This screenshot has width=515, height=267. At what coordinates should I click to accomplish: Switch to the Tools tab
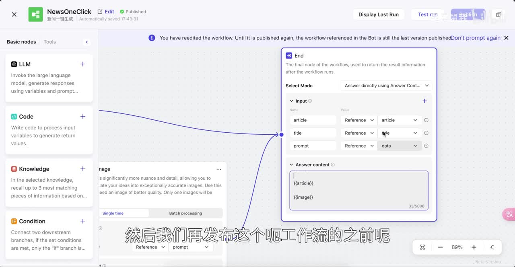click(50, 42)
